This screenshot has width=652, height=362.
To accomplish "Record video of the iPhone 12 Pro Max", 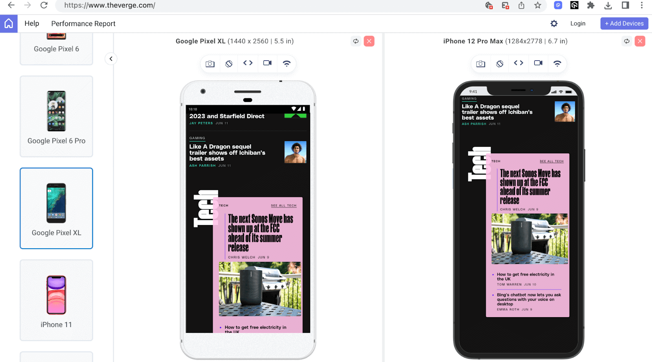I will coord(538,63).
